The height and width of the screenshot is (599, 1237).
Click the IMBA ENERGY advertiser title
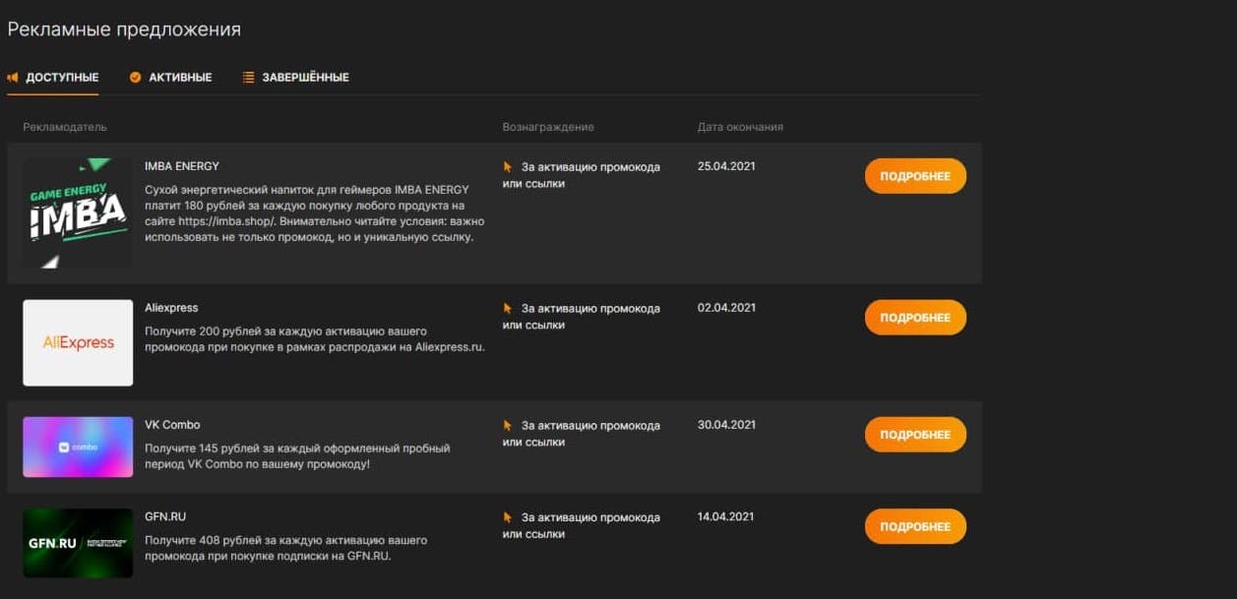pyautogui.click(x=182, y=167)
